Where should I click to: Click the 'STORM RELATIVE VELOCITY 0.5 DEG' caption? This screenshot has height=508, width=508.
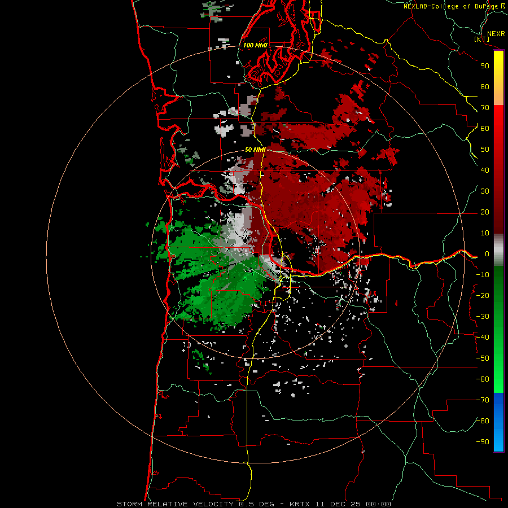[x=195, y=504]
